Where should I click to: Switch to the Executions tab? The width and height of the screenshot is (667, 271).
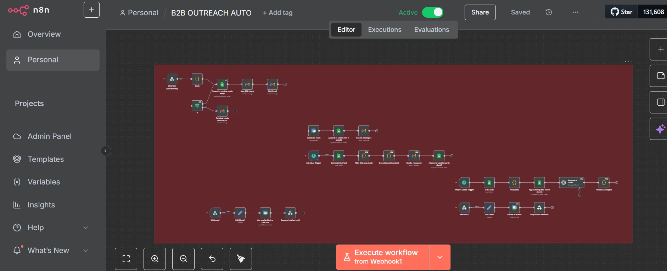point(385,30)
